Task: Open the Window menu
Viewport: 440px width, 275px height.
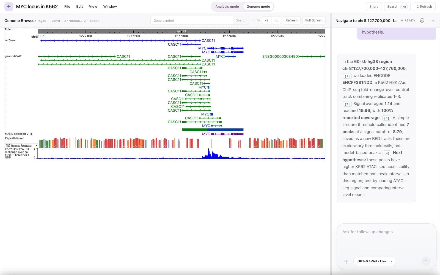Action: (x=110, y=6)
